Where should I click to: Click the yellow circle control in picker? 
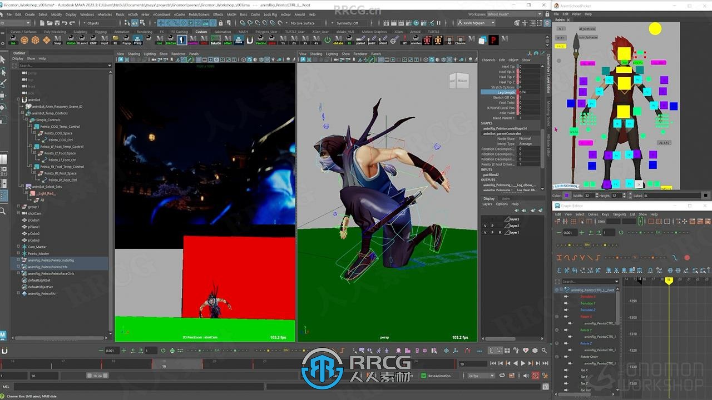pos(655,29)
